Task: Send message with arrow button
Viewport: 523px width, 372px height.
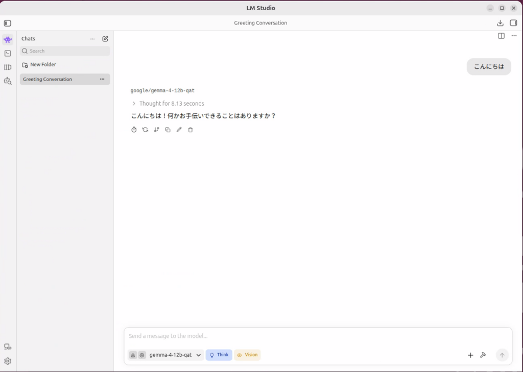Action: point(502,355)
